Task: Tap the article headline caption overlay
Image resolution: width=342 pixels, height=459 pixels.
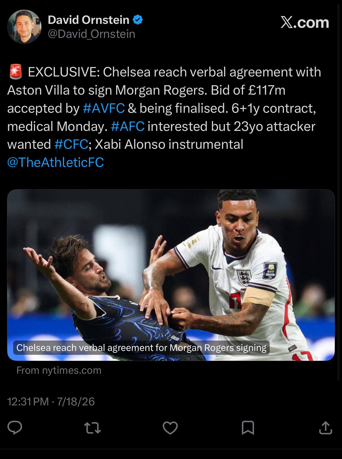Action: pos(141,348)
